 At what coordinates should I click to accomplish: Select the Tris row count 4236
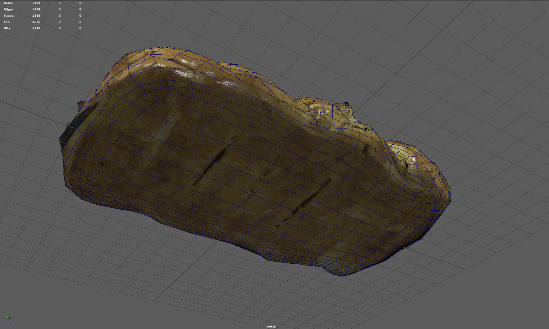(x=36, y=22)
